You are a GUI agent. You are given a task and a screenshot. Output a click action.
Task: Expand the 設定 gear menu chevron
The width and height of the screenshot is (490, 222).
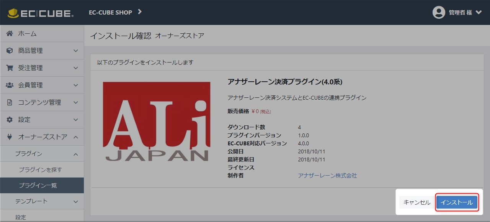(x=76, y=120)
